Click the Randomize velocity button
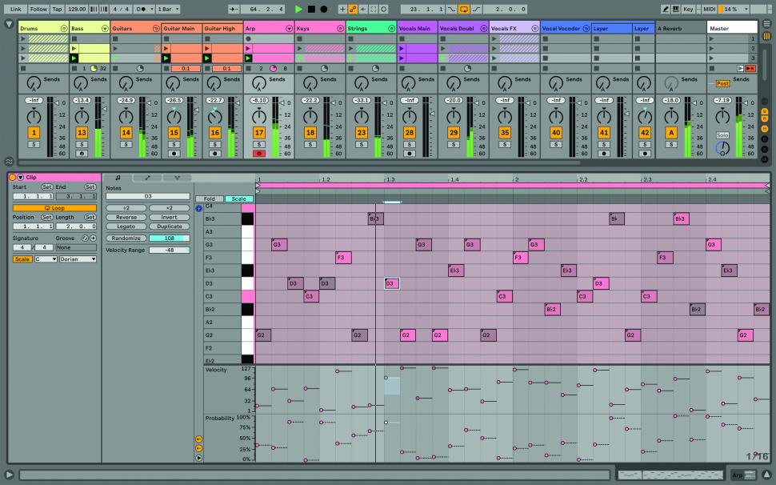 (x=126, y=238)
